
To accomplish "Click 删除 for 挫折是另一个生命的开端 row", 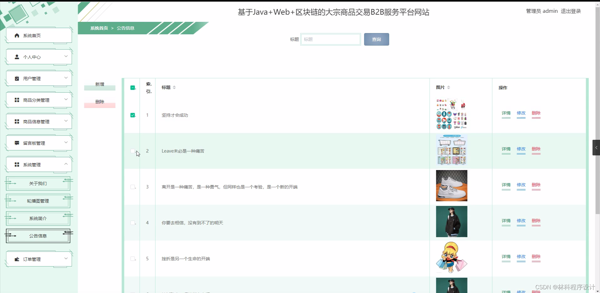I will [x=536, y=257].
